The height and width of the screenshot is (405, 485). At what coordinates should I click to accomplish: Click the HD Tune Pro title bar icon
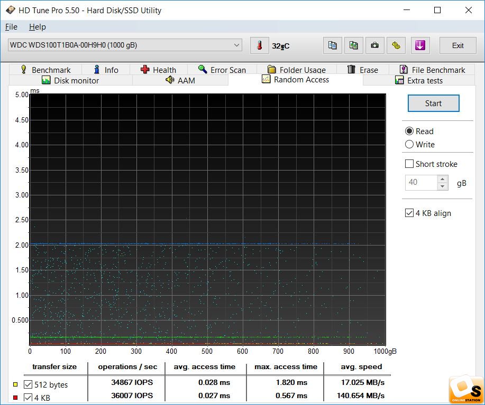click(x=10, y=10)
